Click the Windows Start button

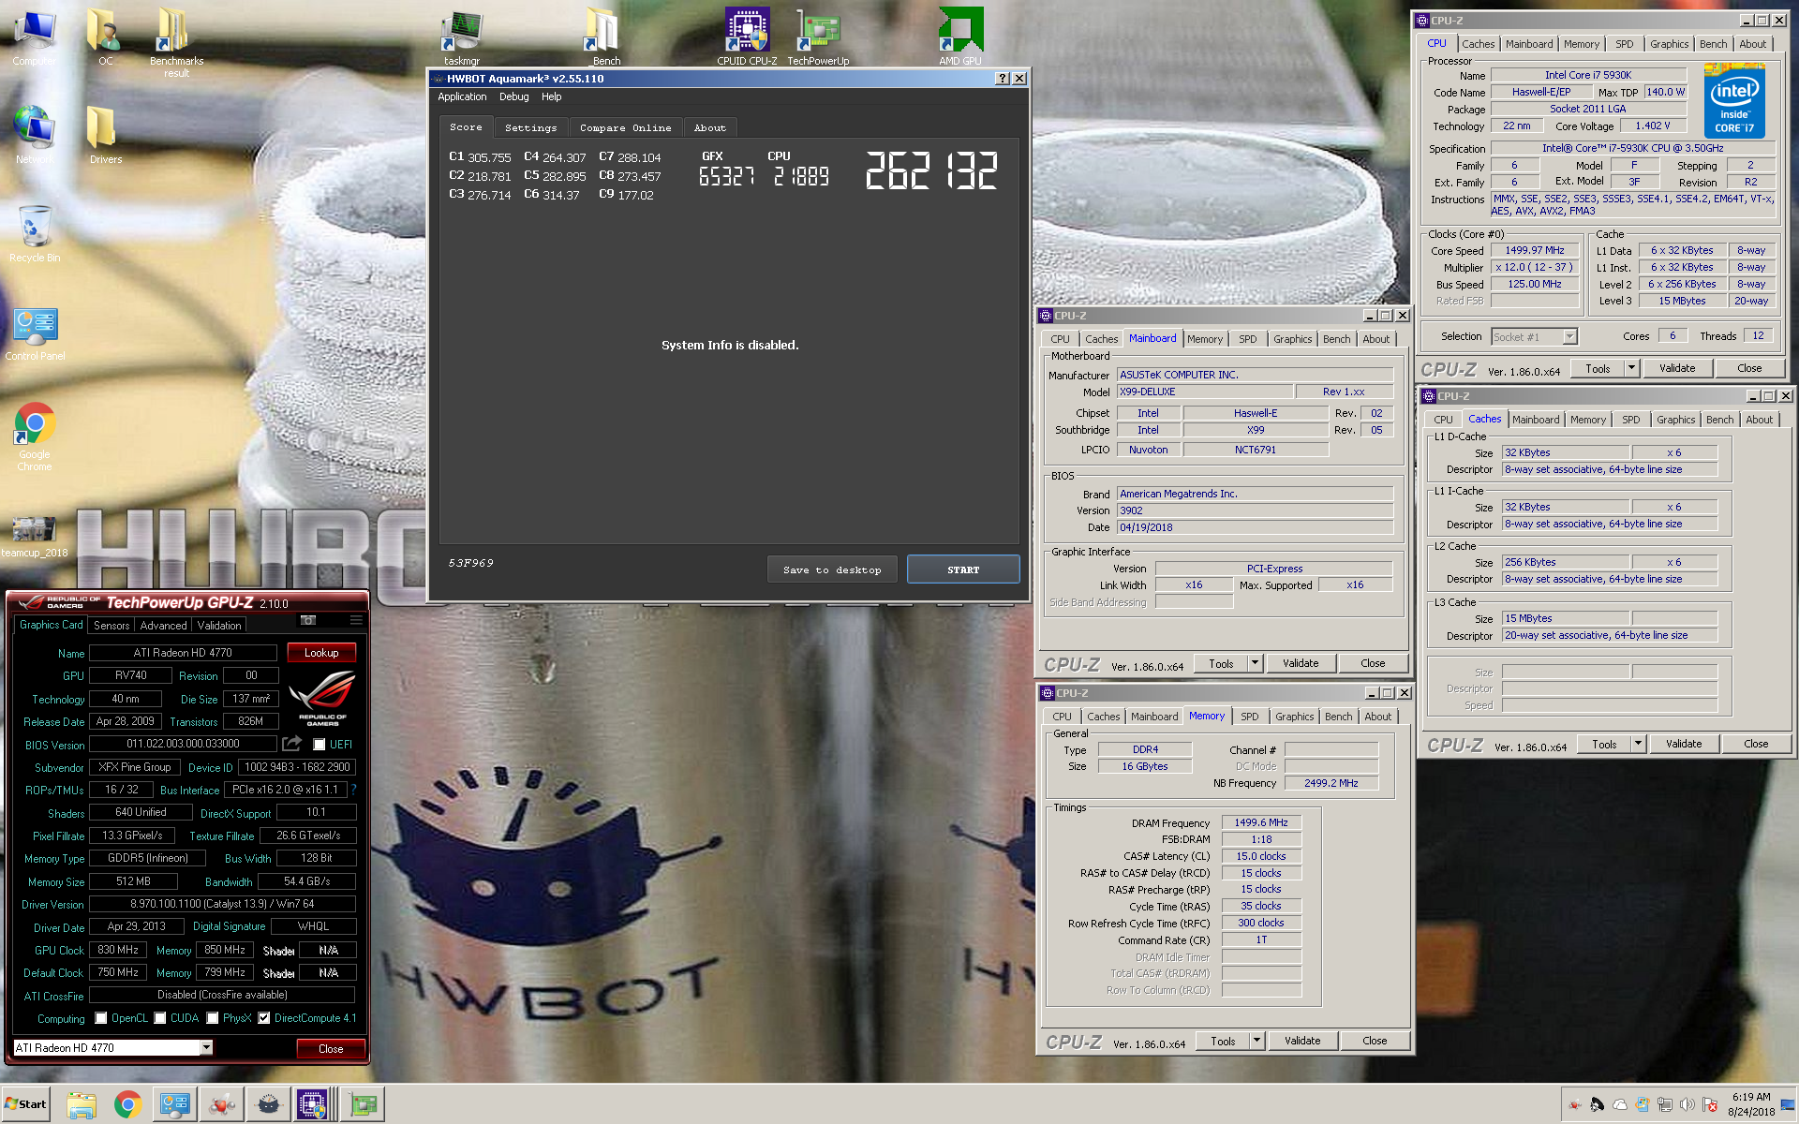(25, 1104)
